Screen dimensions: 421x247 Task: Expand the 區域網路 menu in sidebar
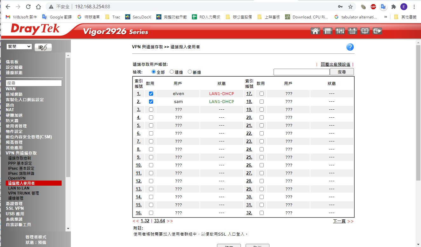coord(14,94)
